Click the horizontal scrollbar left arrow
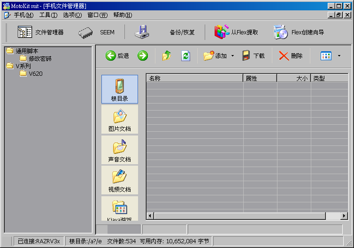Image resolution: width=354 pixels, height=248 pixels. [x=150, y=216]
